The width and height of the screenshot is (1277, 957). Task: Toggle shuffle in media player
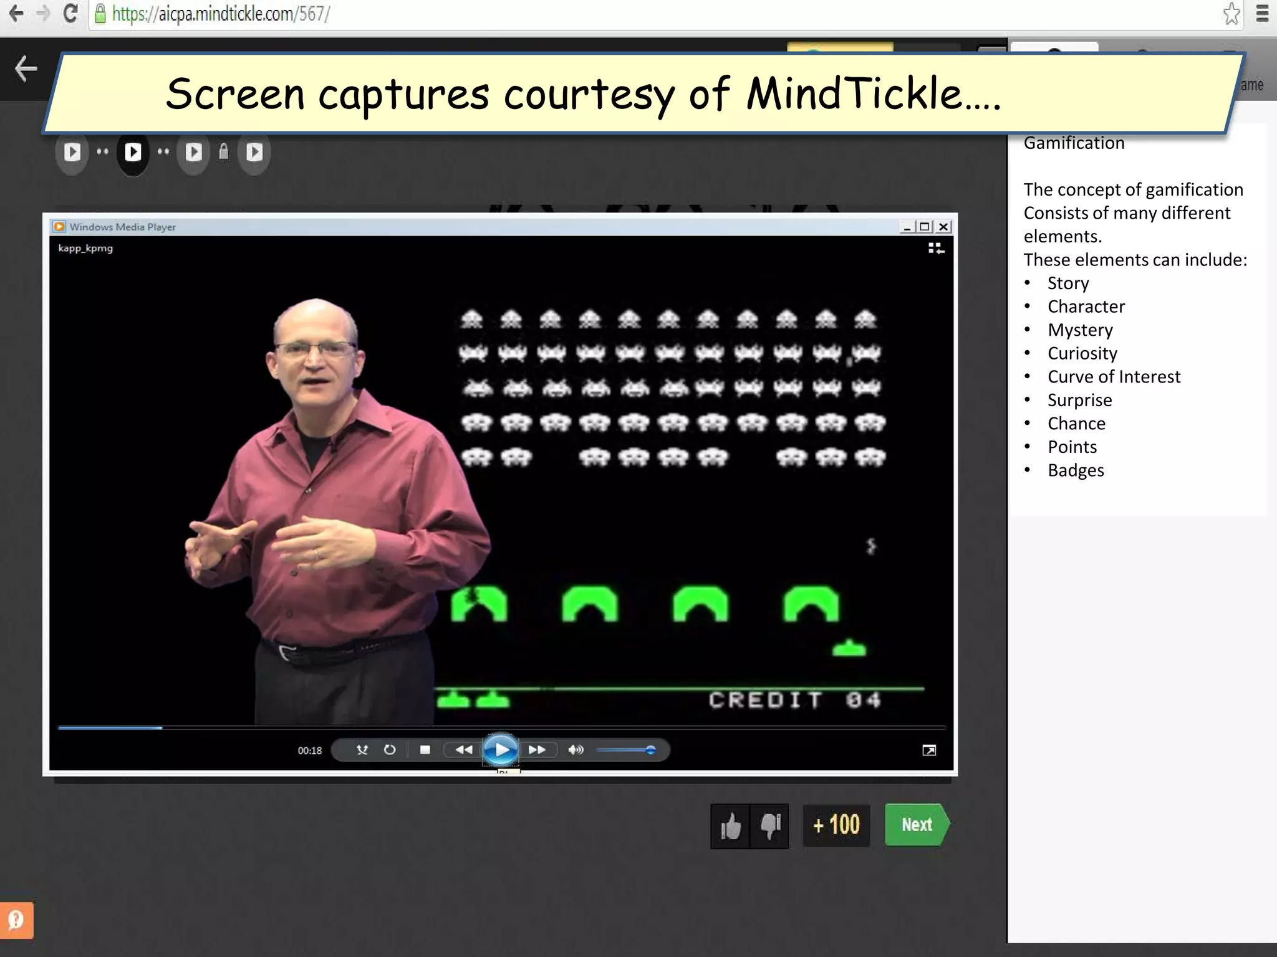click(362, 750)
